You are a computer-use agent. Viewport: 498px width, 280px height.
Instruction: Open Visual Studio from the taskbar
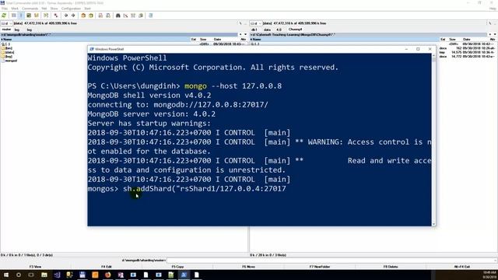(x=57, y=275)
